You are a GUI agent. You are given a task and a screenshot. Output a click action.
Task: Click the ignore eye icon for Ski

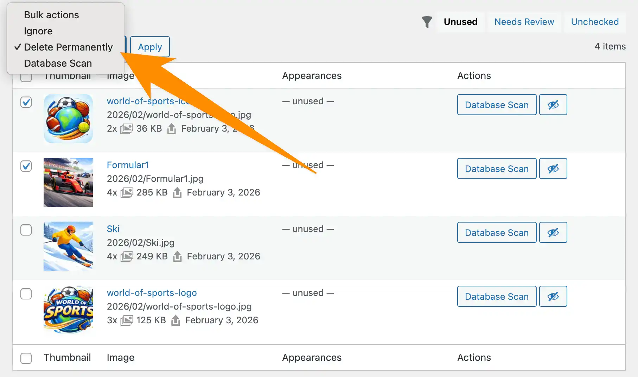[553, 233]
